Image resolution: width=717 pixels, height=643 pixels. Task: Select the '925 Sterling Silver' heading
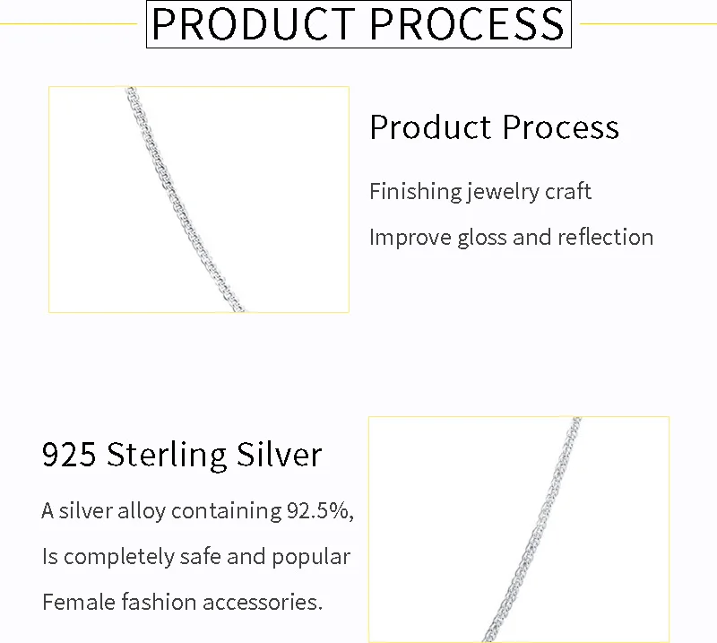(x=182, y=455)
